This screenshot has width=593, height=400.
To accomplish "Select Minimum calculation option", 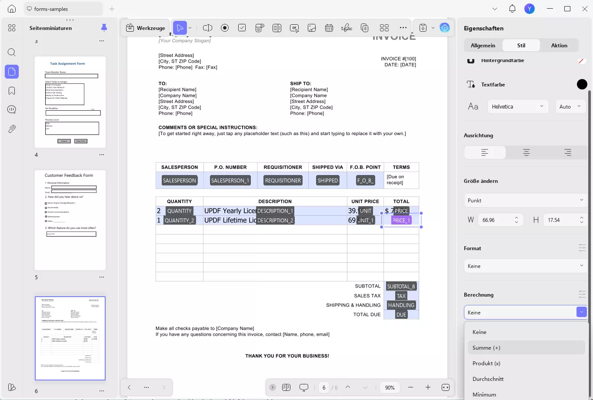I will 526,394.
